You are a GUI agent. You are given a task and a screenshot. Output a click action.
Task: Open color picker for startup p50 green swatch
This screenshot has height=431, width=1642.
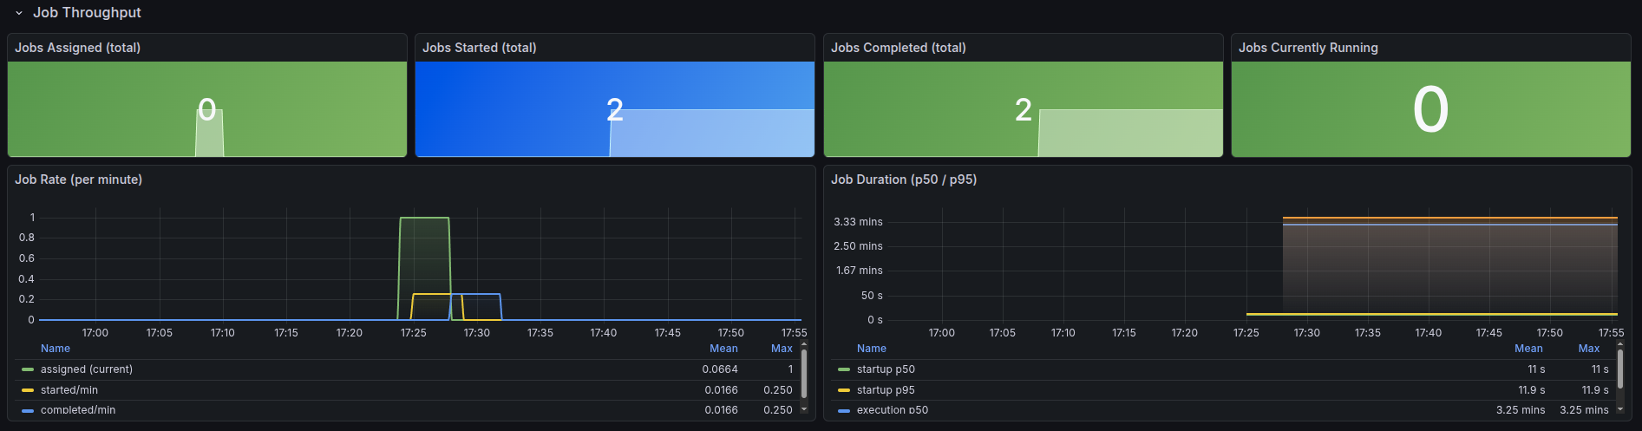(844, 369)
